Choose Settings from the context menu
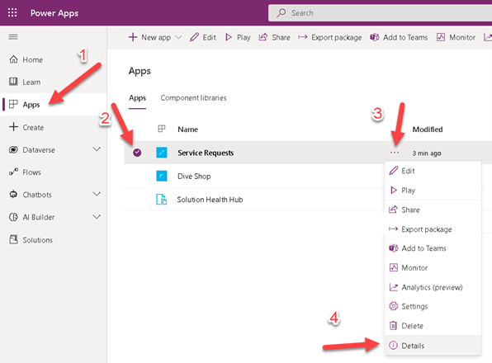The width and height of the screenshot is (492, 363). [433, 306]
